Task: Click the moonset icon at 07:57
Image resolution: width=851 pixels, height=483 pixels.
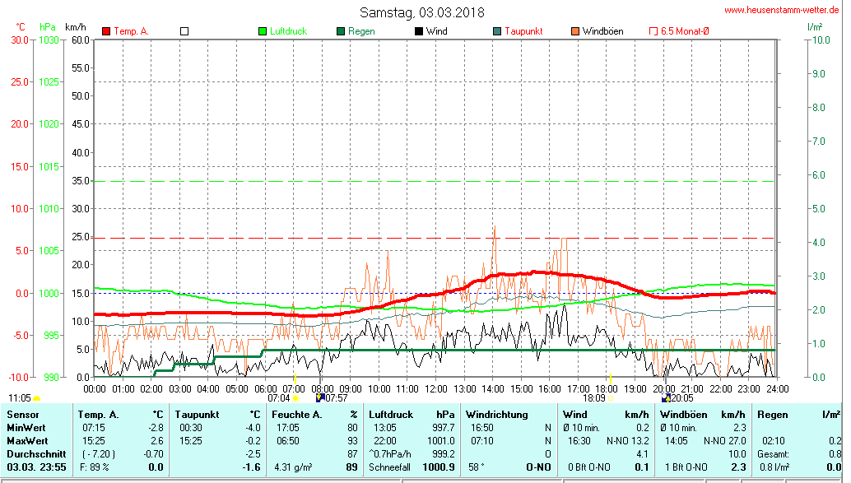Action: click(x=320, y=397)
